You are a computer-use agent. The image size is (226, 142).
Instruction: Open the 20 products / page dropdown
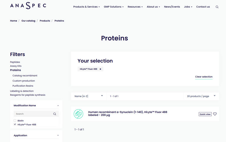(x=201, y=96)
